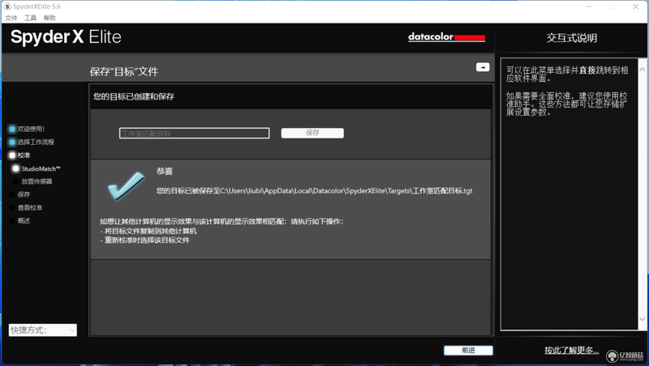Select the StudioMatch step
The width and height of the screenshot is (649, 366).
[37, 168]
